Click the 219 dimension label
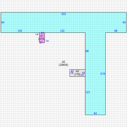The image size is (127, 127). click(x=103, y=74)
